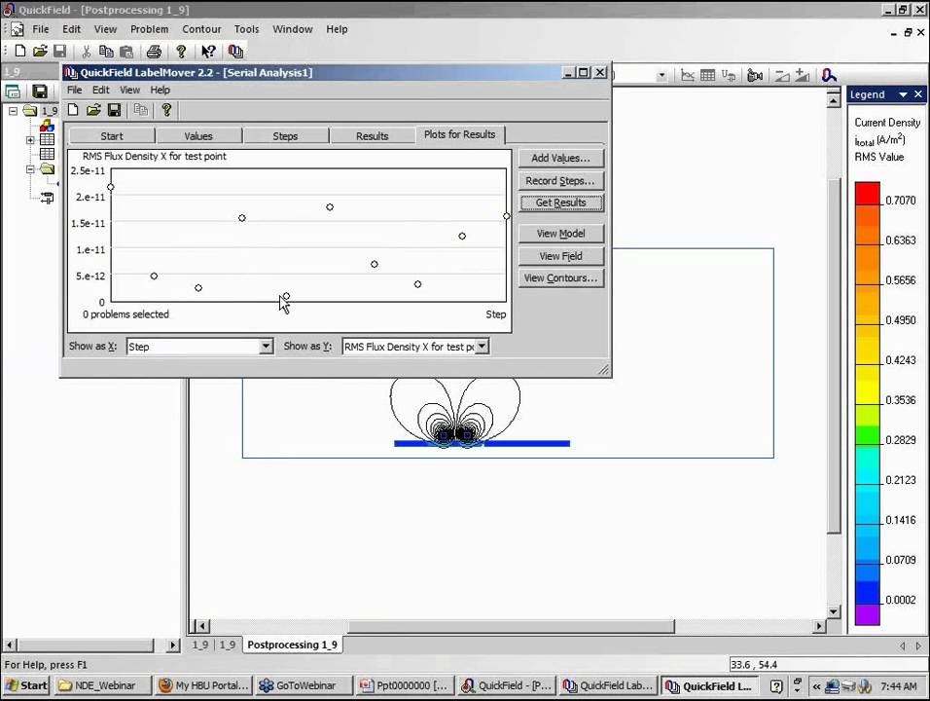This screenshot has height=701, width=930.
Task: Click the red swatch in Legend color scale
Action: (867, 194)
